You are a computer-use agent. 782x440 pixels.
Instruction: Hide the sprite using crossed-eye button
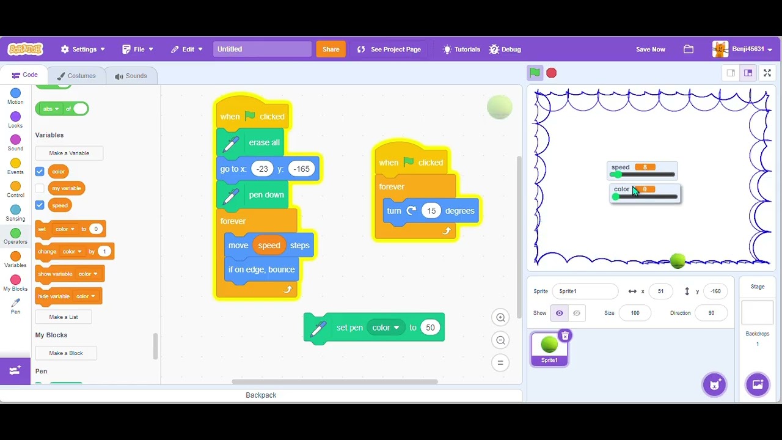[x=576, y=313]
